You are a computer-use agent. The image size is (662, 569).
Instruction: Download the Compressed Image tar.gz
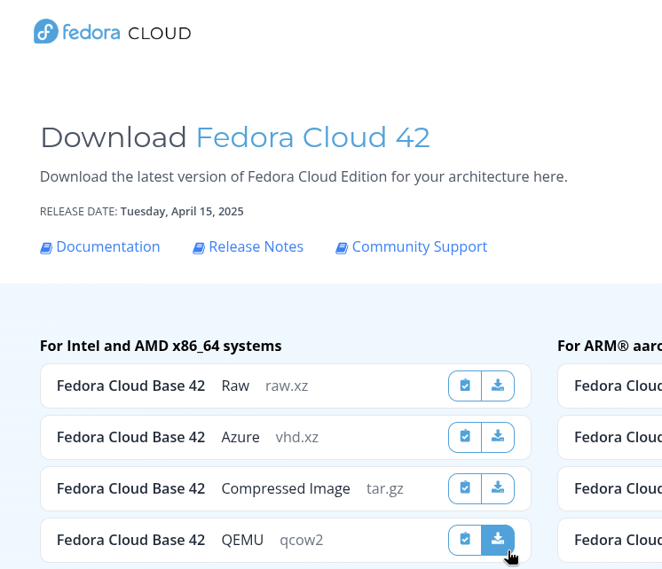pyautogui.click(x=498, y=488)
